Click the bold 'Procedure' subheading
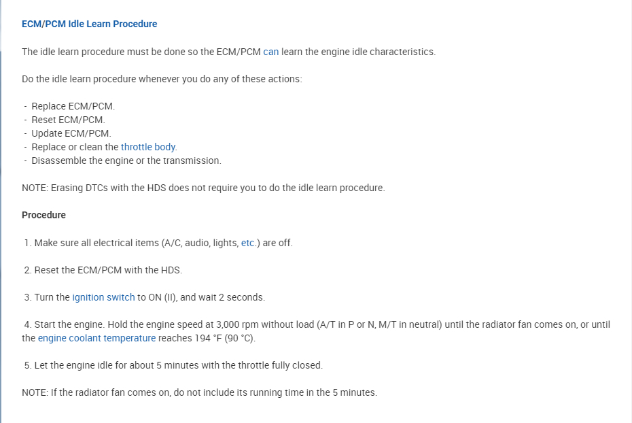Image resolution: width=632 pixels, height=423 pixels. [x=43, y=215]
